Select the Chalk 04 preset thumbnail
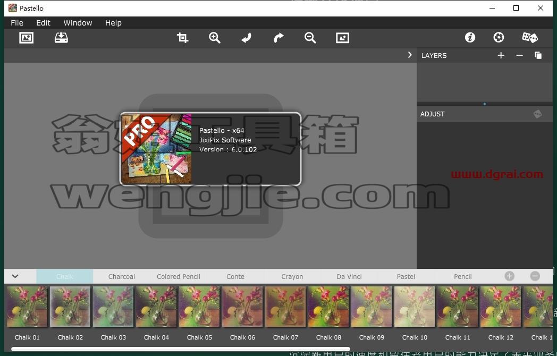 [x=156, y=307]
